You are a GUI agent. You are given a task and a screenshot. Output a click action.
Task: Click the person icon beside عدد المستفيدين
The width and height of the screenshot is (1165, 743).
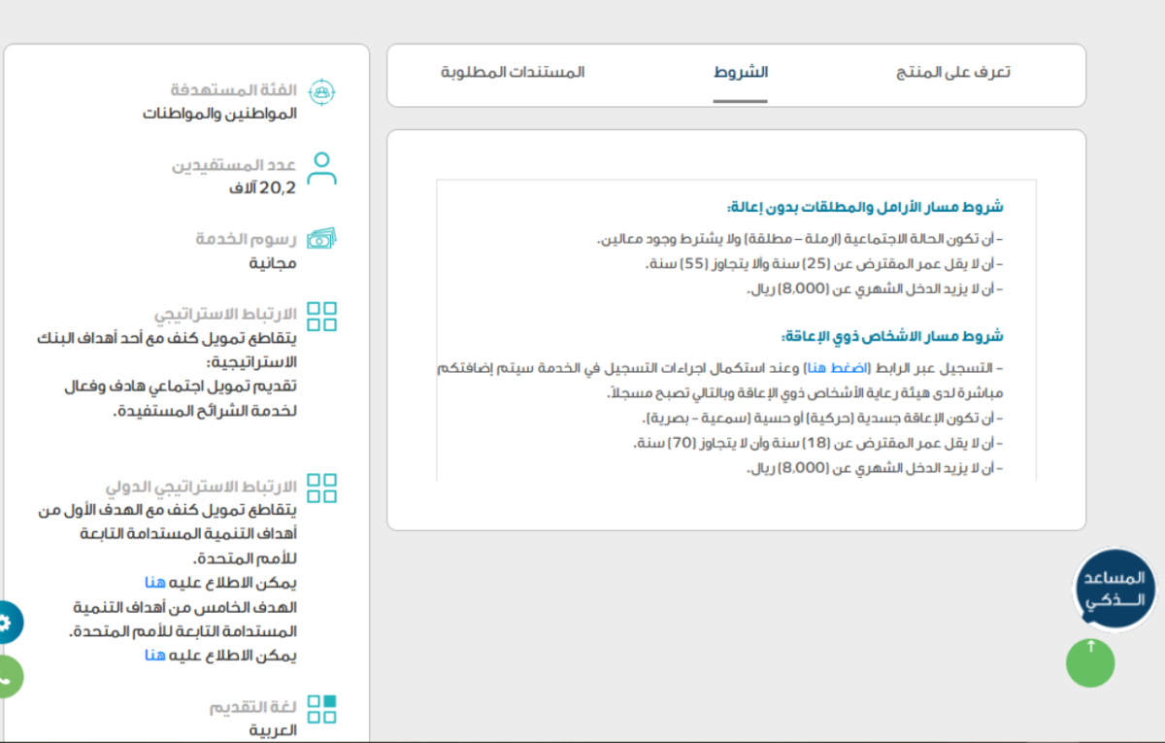pos(321,168)
